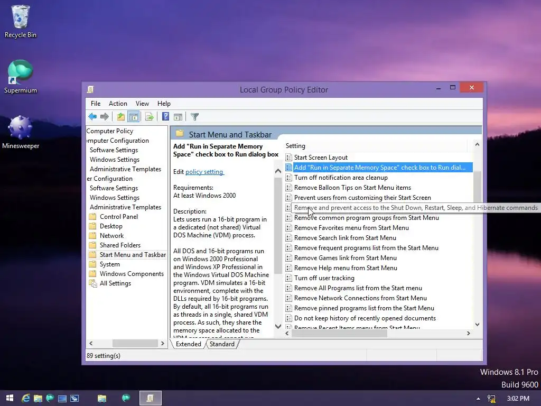The image size is (541, 406).
Task: Click the folder icon beside Desktop in the tree
Action: [92, 226]
